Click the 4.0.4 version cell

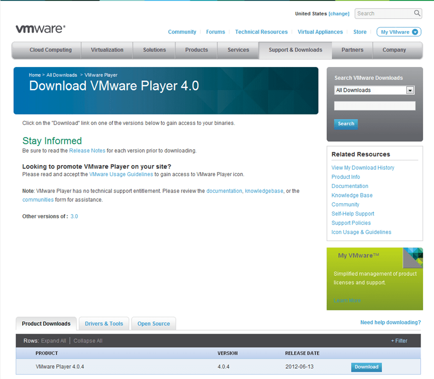click(223, 367)
